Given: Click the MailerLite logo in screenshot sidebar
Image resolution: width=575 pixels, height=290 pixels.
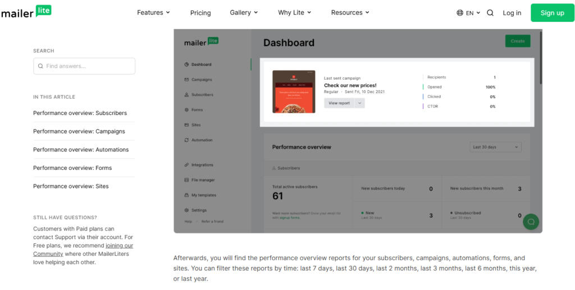Looking at the screenshot, I should [x=202, y=42].
